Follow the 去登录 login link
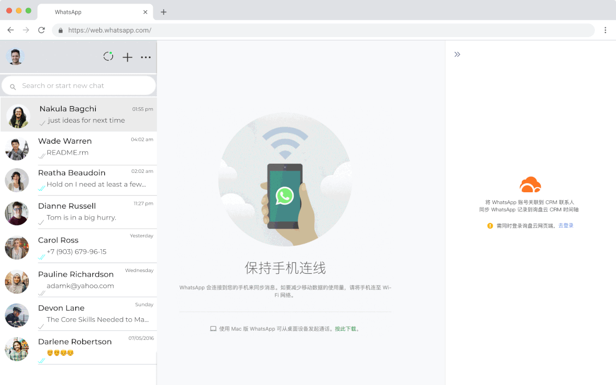Viewport: 616px width, 385px height. click(x=566, y=225)
